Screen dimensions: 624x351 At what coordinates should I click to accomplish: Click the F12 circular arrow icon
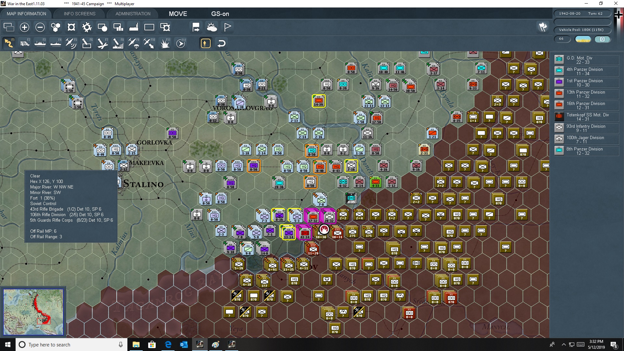coord(181,43)
